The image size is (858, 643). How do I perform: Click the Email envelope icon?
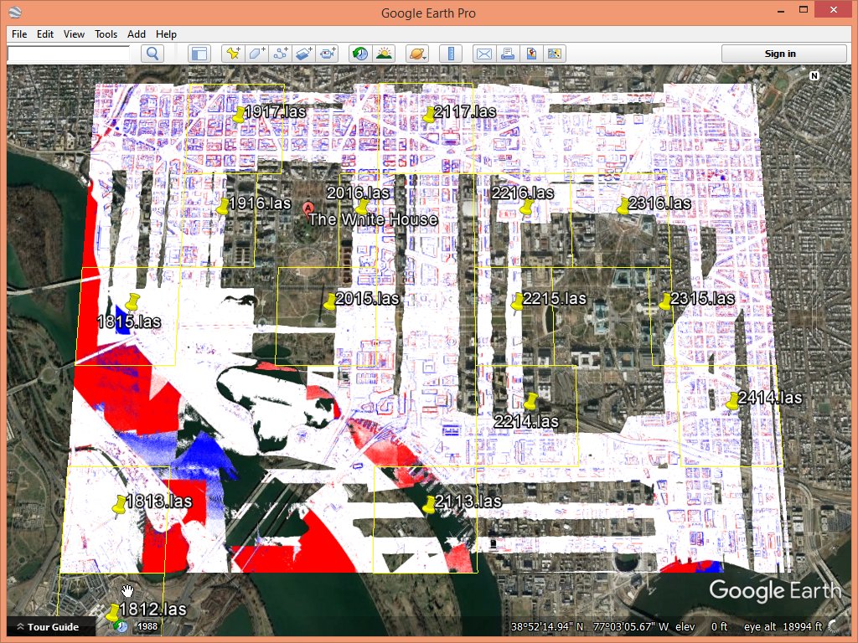[x=483, y=54]
